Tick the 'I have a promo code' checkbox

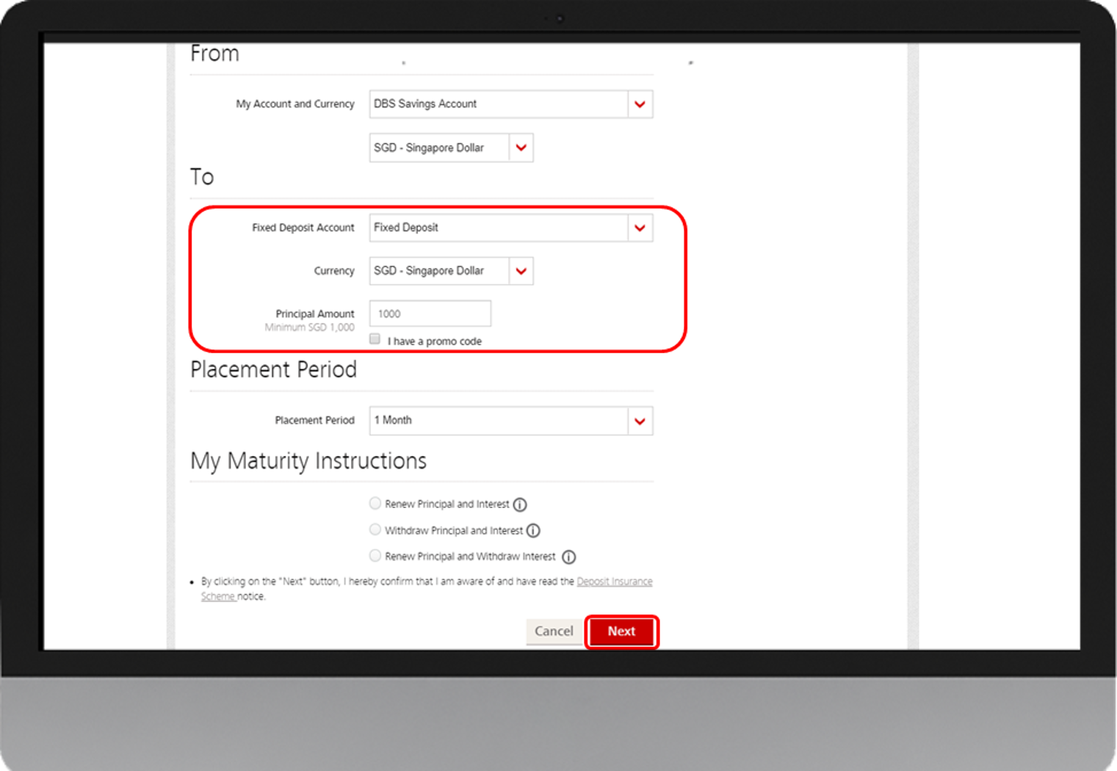point(375,339)
